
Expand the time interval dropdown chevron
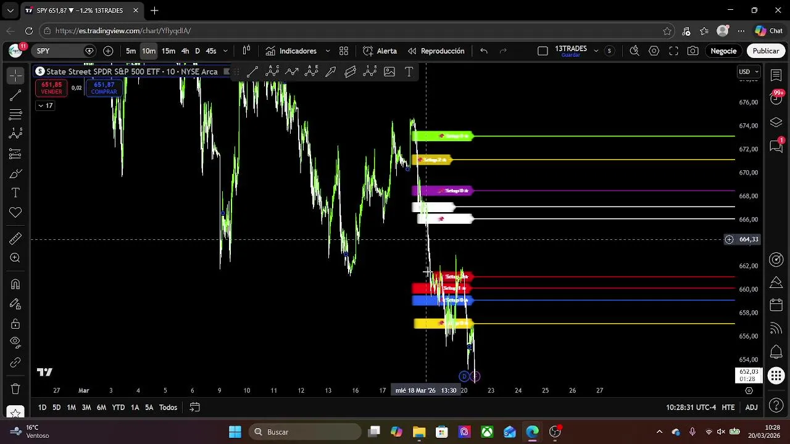[225, 51]
